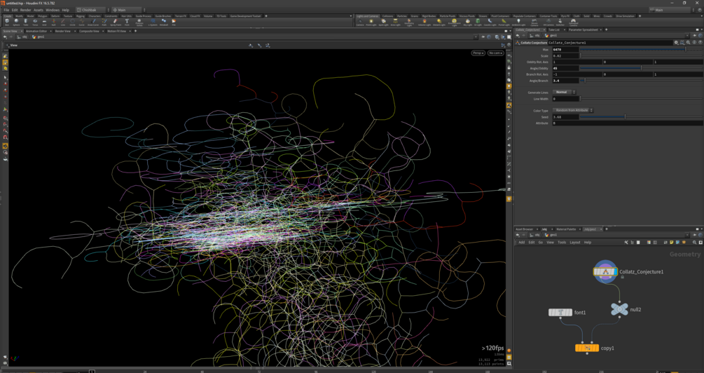Select the Circle shelf tool
The height and width of the screenshot is (373, 704).
coord(72,22)
